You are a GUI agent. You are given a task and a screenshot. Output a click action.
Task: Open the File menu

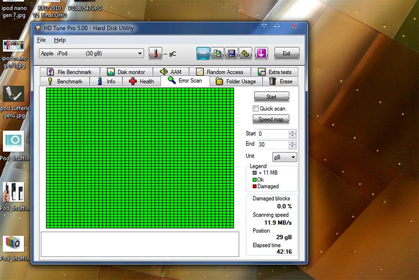pyautogui.click(x=41, y=40)
